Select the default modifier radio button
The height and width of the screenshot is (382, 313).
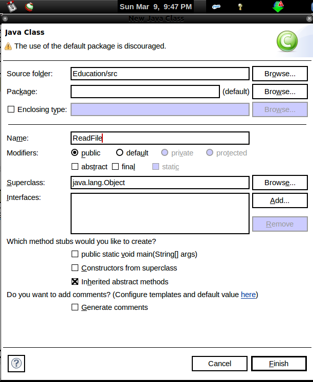120,153
